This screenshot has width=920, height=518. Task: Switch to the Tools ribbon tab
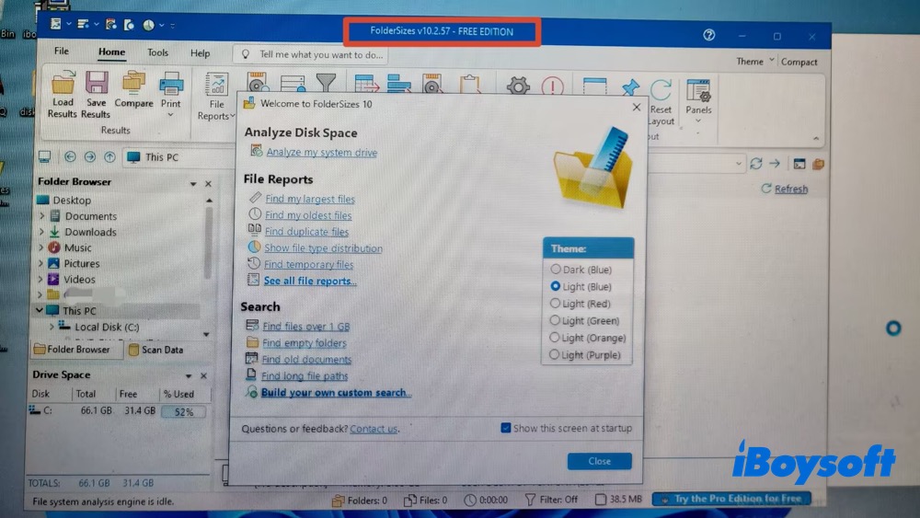[x=157, y=52]
